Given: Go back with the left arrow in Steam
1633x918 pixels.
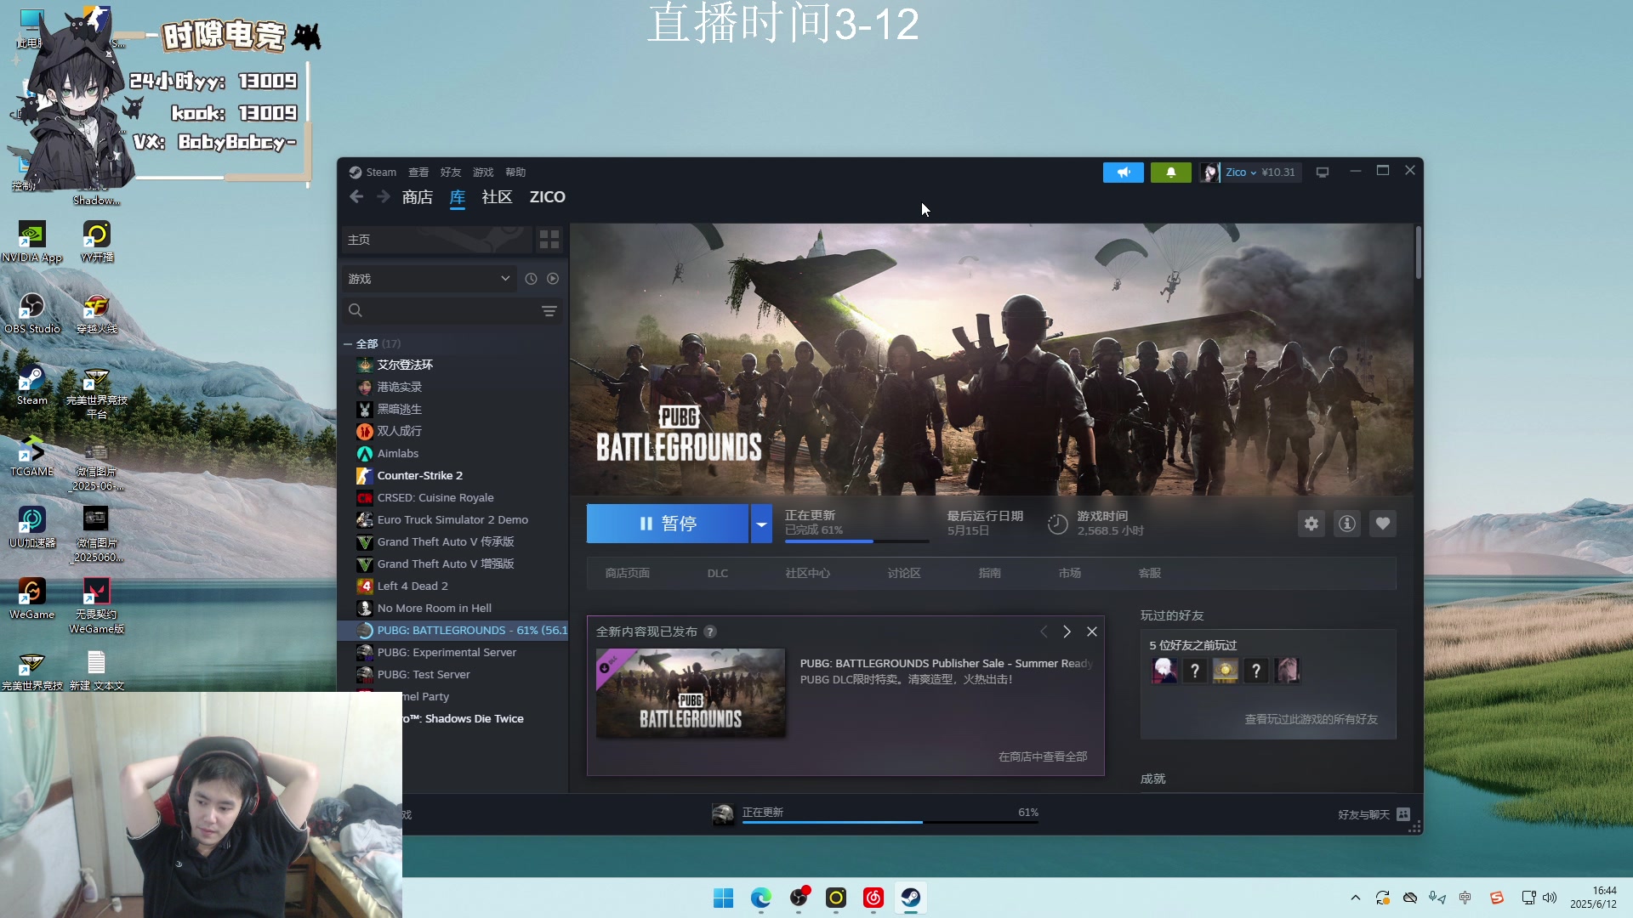Looking at the screenshot, I should point(356,197).
